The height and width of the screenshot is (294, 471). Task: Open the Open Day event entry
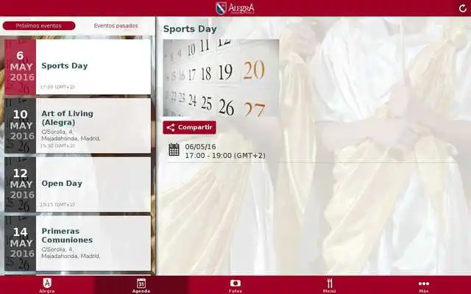(x=93, y=184)
